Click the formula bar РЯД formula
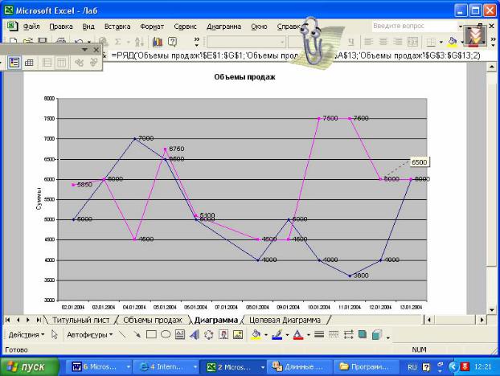The width and height of the screenshot is (500, 376). [296, 55]
